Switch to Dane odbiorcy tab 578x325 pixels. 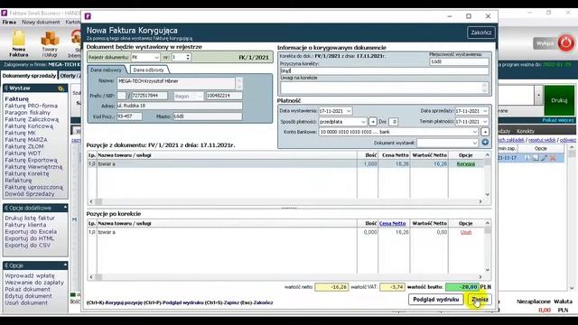(148, 70)
